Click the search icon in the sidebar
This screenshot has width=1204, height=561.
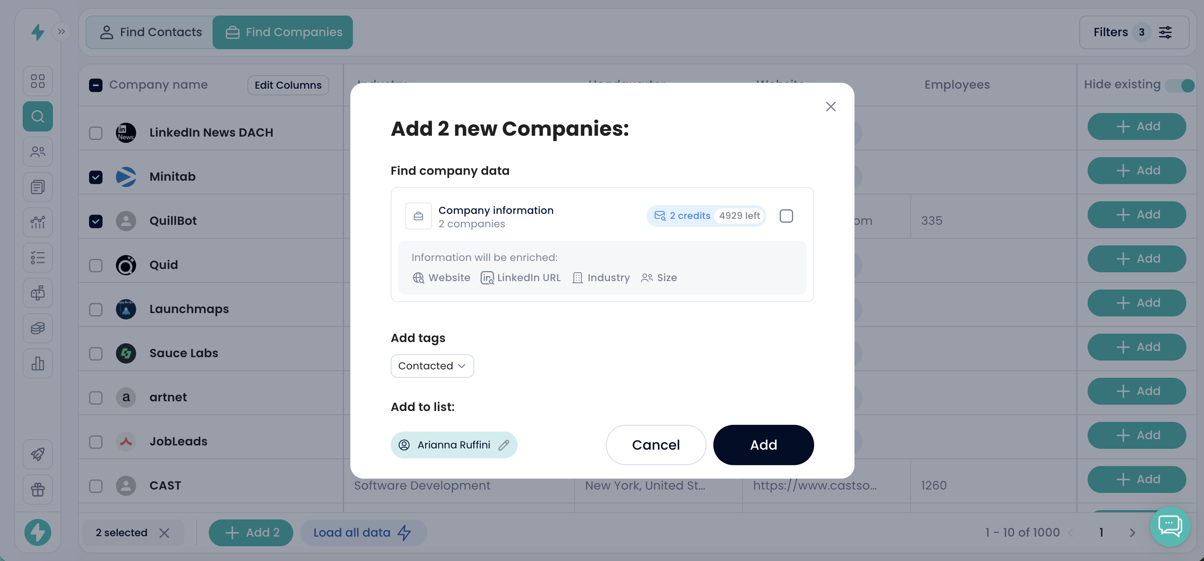coord(38,116)
